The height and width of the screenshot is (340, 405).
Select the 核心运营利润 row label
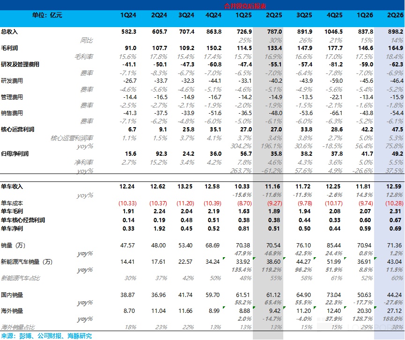(x=18, y=130)
